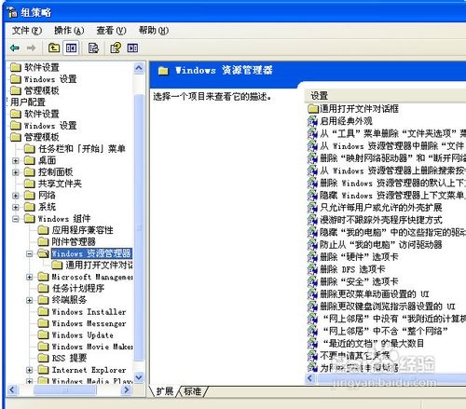Click the Export List toolbar icon
This screenshot has height=409, width=466.
click(93, 48)
